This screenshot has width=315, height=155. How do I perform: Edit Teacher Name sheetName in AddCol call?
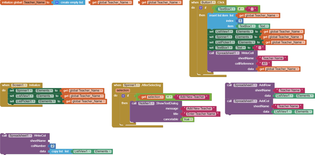coord(288,106)
